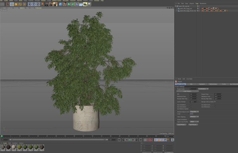This screenshot has height=153, width=238.
Task: Render the active view
Action: click(47, 4)
